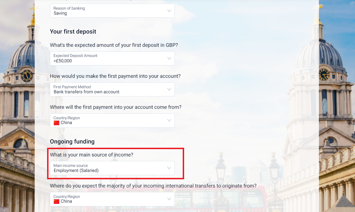Click the chevron on incoming transfers Country/Region field
This screenshot has width=355, height=212.
coord(169,199)
